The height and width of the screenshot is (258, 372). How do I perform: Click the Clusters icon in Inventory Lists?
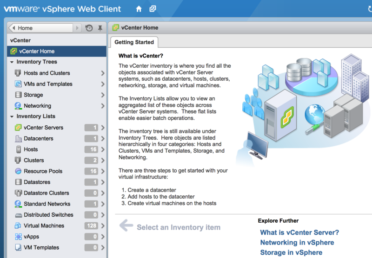pos(18,160)
